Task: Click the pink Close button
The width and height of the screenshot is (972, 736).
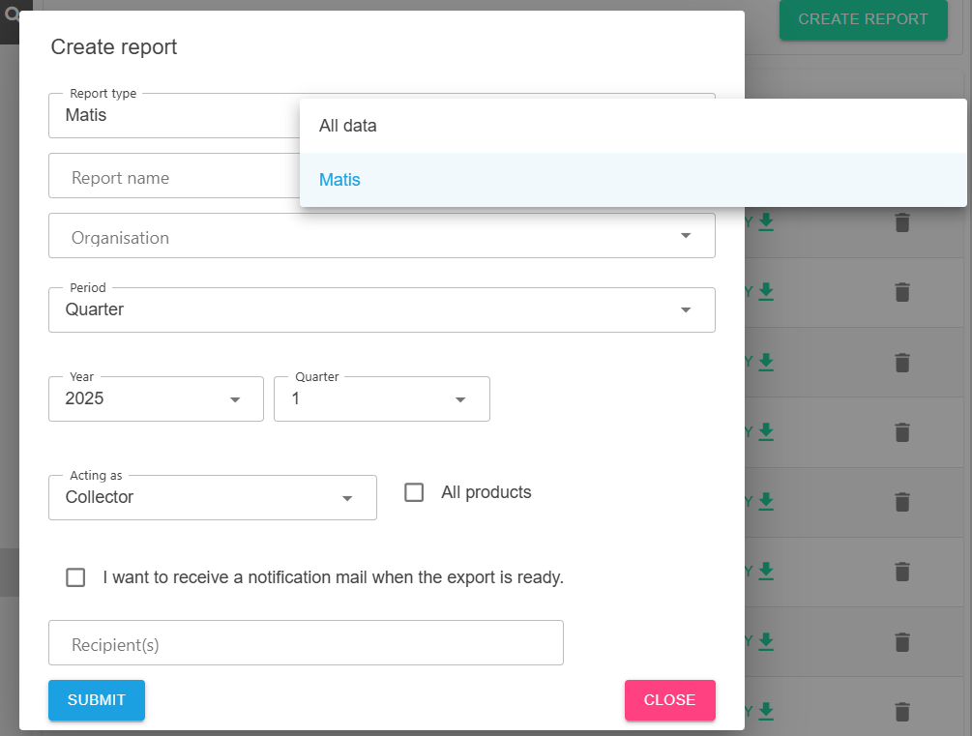Action: (669, 700)
